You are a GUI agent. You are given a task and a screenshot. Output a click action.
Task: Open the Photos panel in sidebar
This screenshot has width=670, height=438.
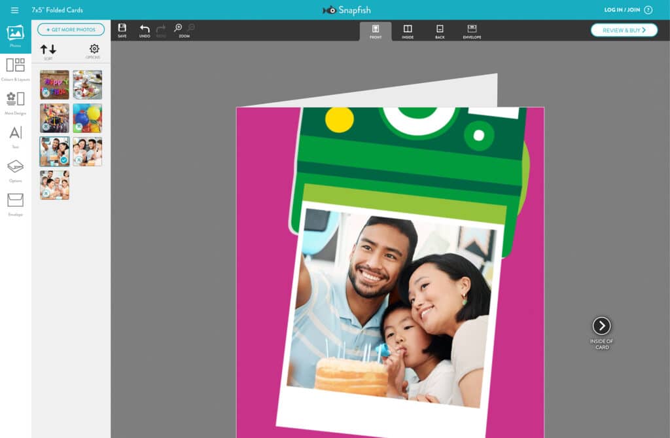click(16, 33)
